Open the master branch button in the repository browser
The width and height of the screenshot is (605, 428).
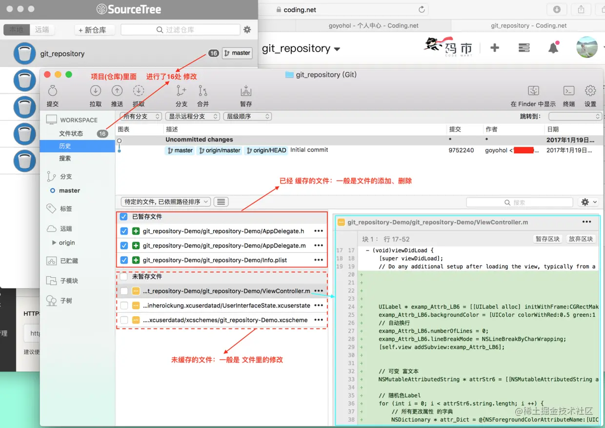(x=237, y=53)
